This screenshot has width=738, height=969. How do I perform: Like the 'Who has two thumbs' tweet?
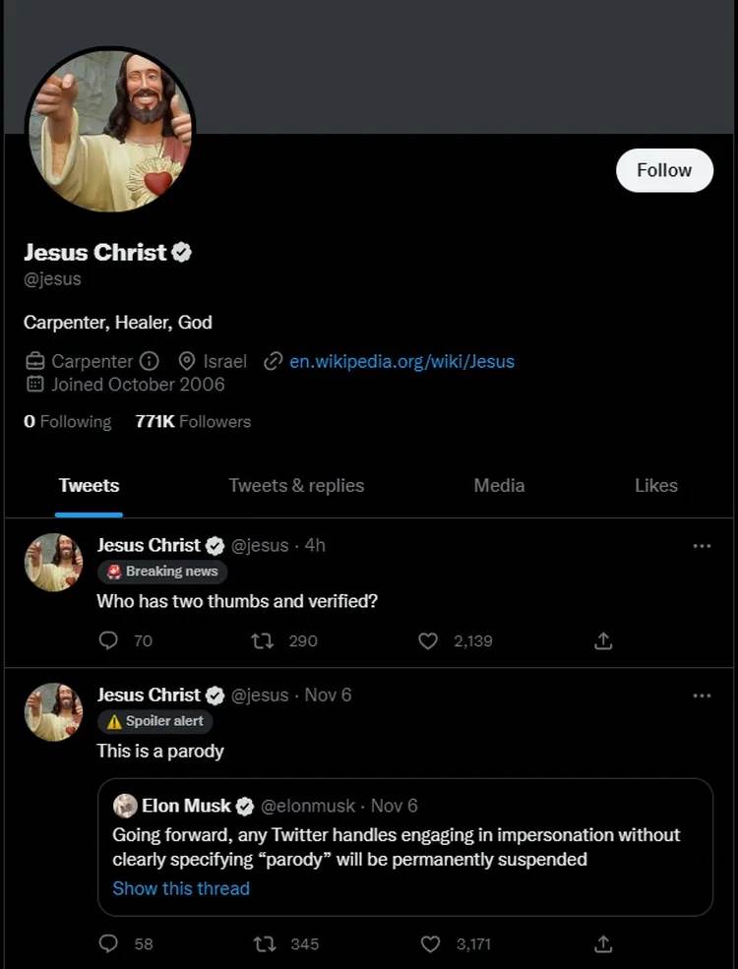point(427,640)
